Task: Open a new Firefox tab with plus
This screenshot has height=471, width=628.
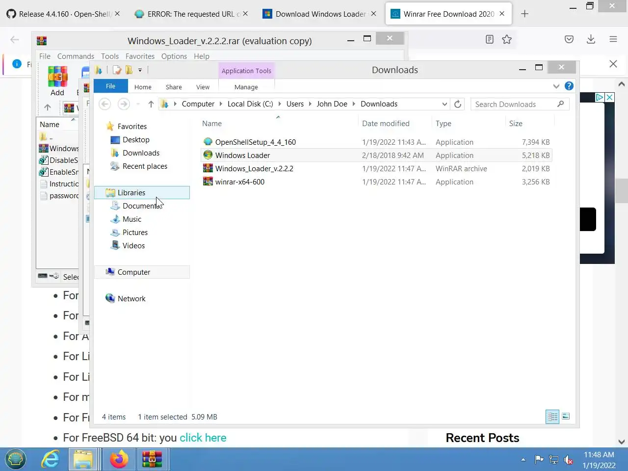Action: (x=524, y=14)
